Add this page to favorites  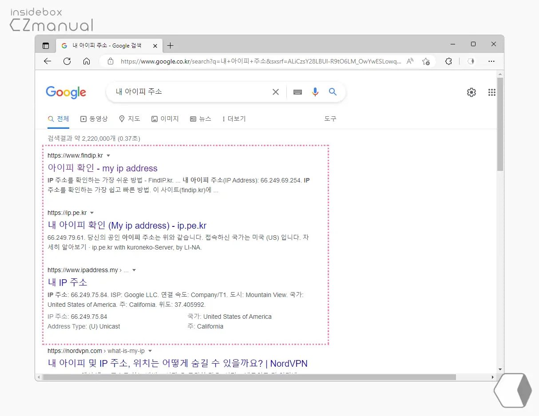pyautogui.click(x=426, y=61)
